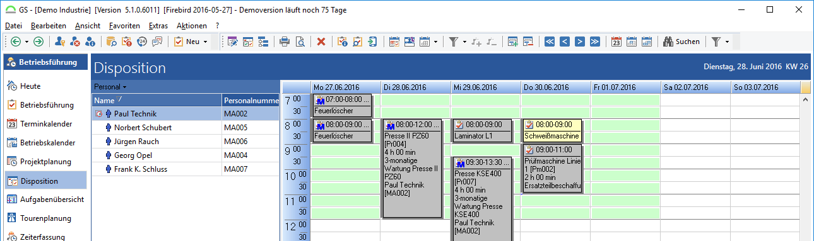The height and width of the screenshot is (241, 814).
Task: Click the calendar checkmark toolbar icon
Action: 248,42
